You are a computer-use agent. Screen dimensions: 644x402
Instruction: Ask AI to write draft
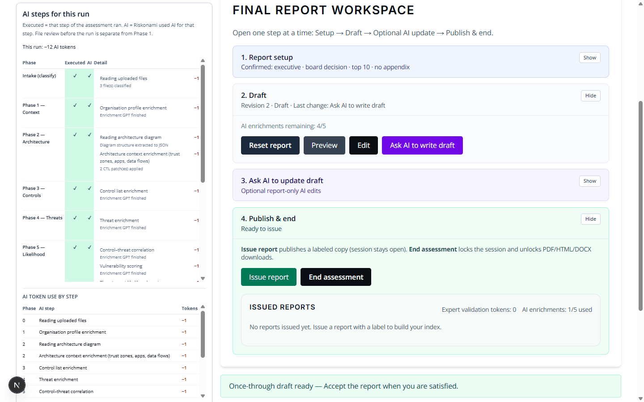pyautogui.click(x=422, y=146)
